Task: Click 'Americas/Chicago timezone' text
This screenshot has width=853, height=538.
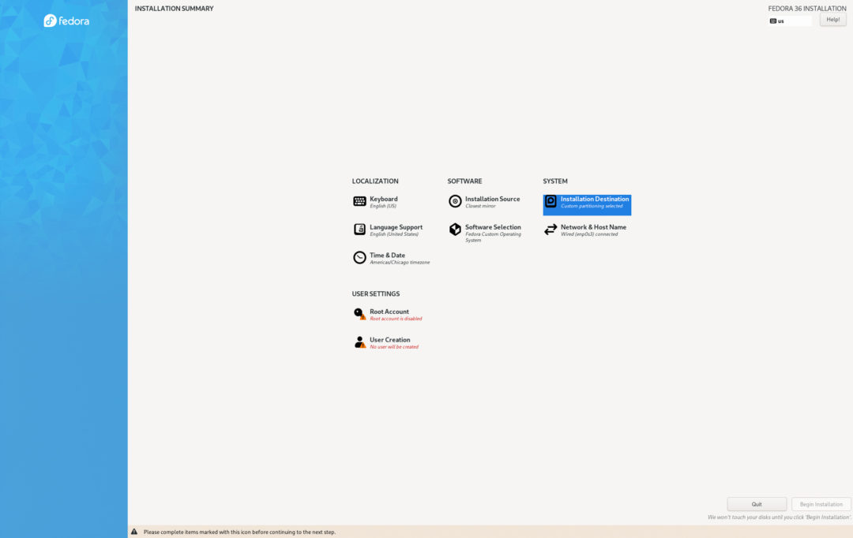Action: pos(400,263)
